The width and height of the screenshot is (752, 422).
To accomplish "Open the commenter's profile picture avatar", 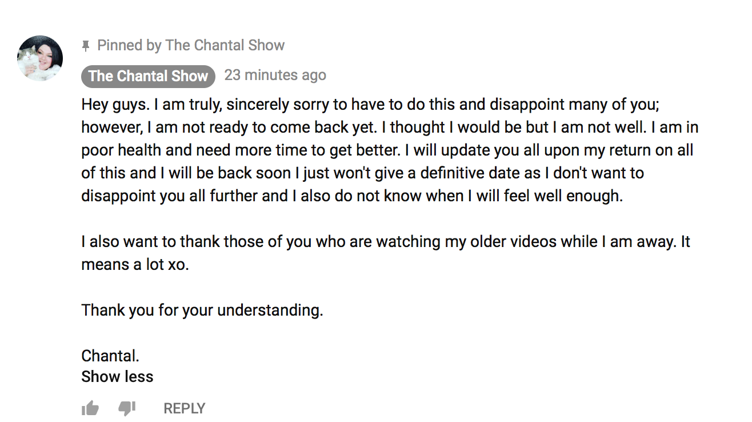I will [x=40, y=58].
